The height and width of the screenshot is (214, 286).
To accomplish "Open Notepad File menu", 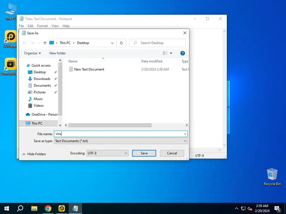I will [x=21, y=26].
